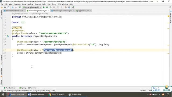The image size is (172, 97).
Task: Click the tool window toggle icon in status bar
Action: pos(2,91)
